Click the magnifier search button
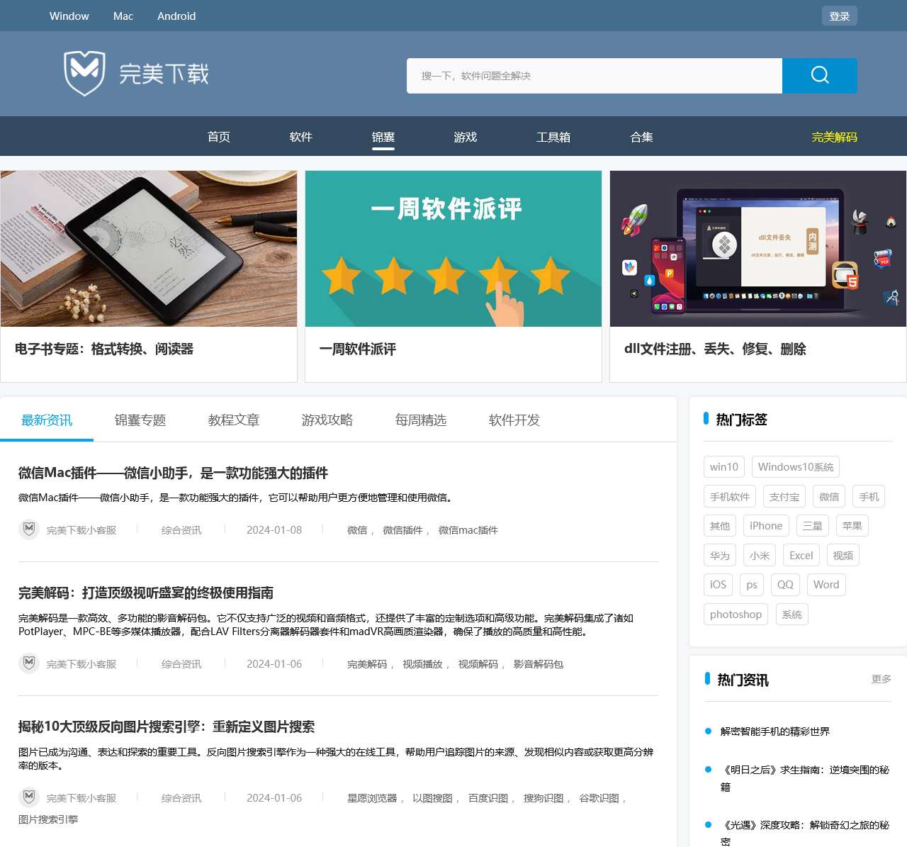Screen dimensions: 907x847 (819, 76)
